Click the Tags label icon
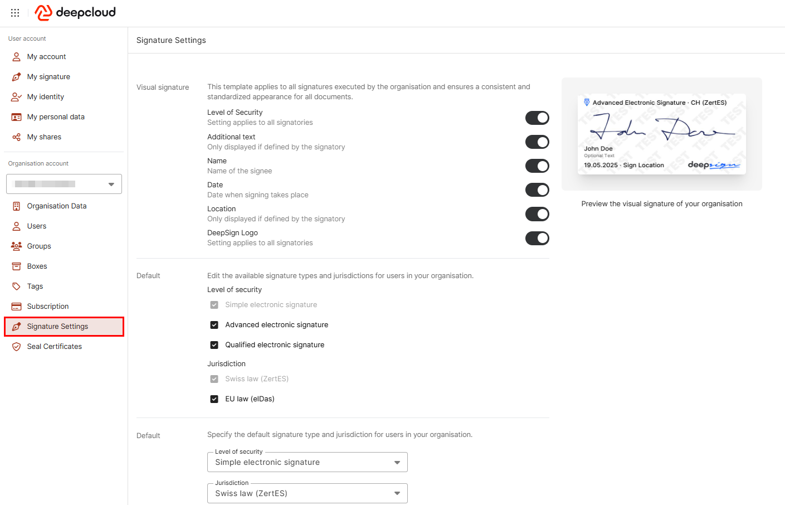 [x=17, y=287]
